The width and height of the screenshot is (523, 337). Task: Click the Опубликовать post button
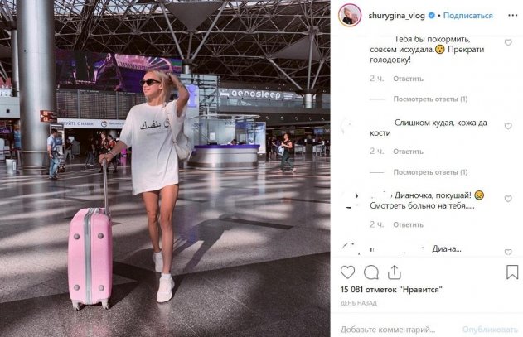(x=490, y=330)
